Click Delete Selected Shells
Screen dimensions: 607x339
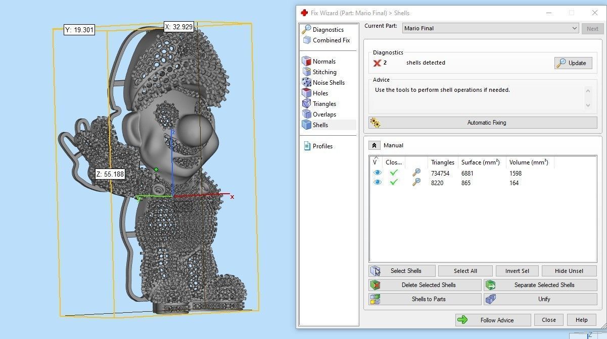pyautogui.click(x=425, y=285)
